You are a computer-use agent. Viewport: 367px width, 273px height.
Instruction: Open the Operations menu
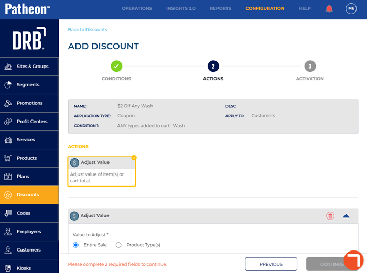[x=137, y=9]
